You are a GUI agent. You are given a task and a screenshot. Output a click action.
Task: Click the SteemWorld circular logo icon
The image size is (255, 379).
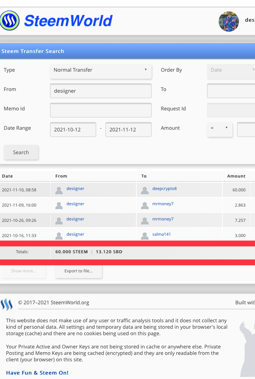pyautogui.click(x=10, y=20)
